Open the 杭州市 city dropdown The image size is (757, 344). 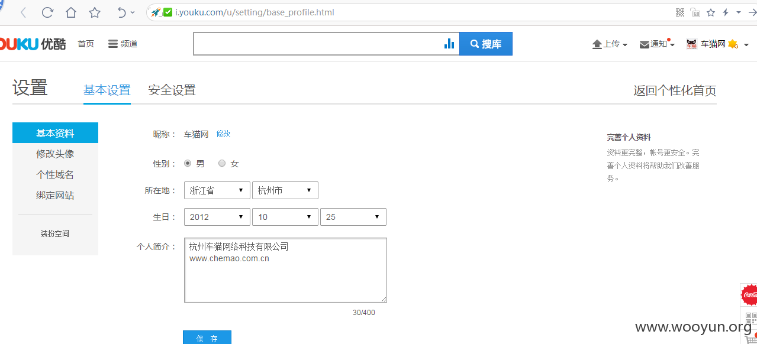click(285, 190)
